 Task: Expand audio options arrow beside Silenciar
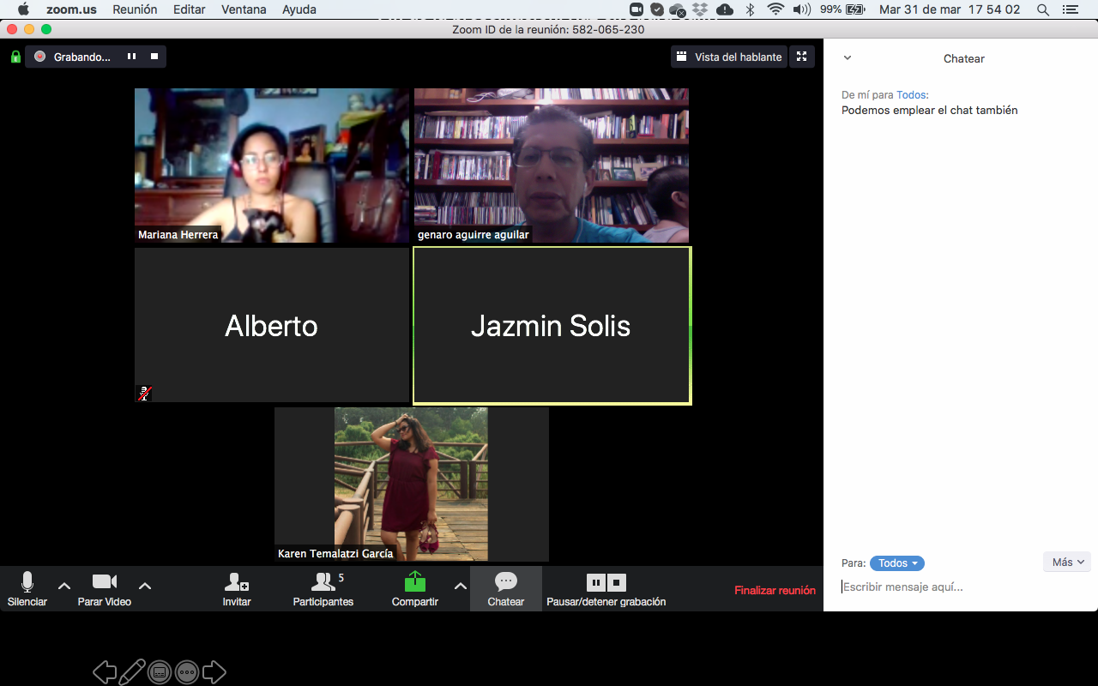(64, 586)
